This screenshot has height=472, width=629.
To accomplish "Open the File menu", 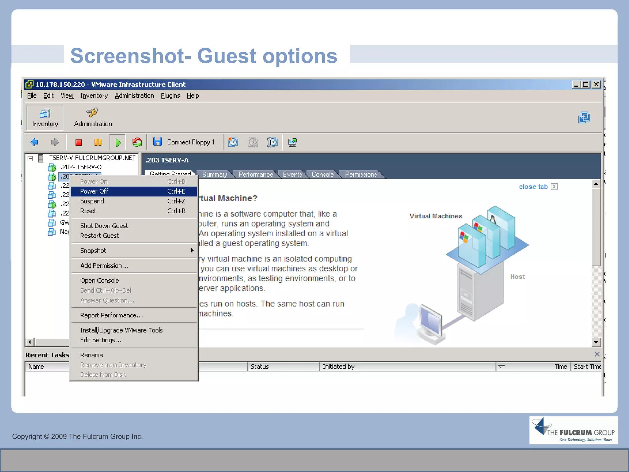I will pos(32,96).
